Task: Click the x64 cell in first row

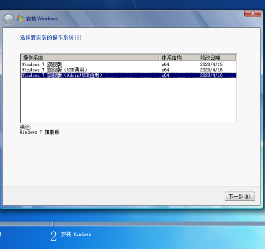Action: (x=166, y=64)
